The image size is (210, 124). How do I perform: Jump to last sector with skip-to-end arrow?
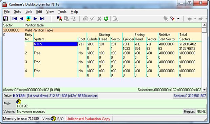tap(42, 19)
